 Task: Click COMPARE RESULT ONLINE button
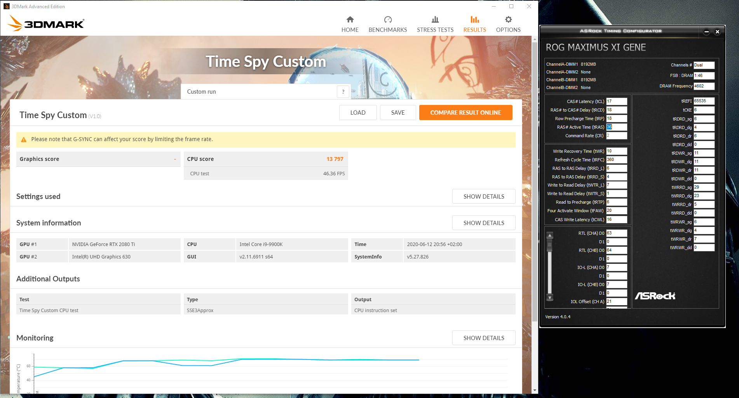[x=466, y=113]
